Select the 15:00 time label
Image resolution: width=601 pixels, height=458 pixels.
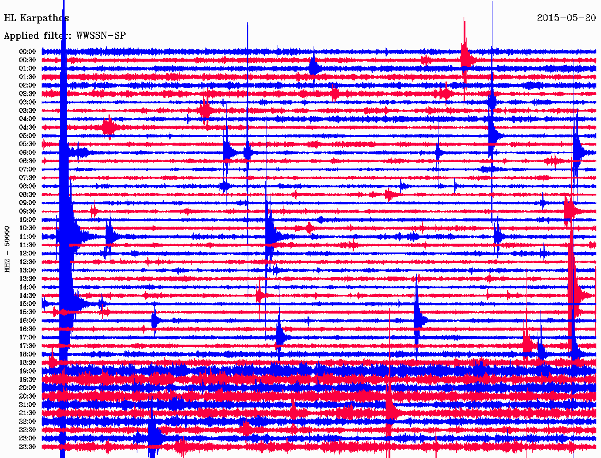[x=28, y=304]
